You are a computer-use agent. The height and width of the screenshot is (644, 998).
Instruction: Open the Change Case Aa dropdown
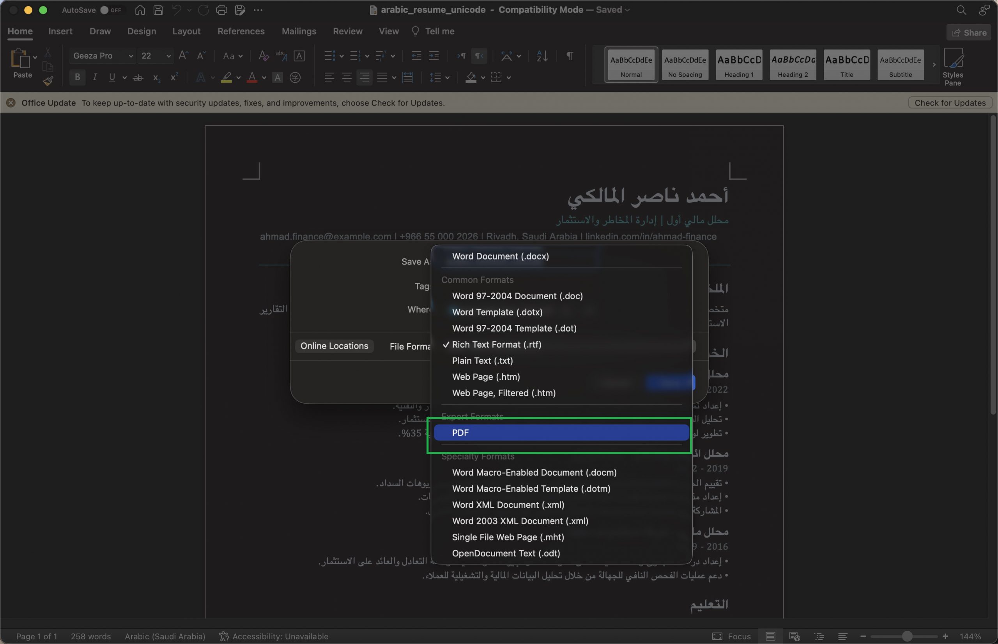(233, 56)
